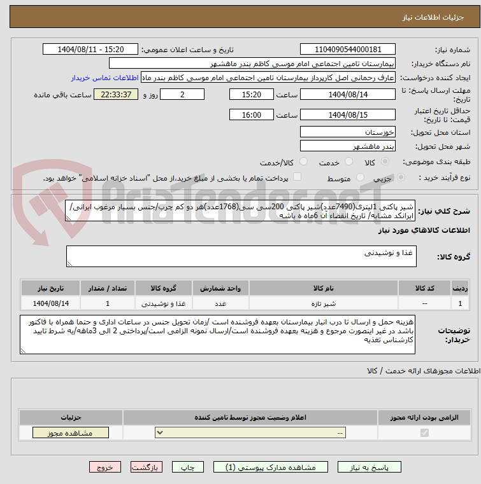Click the خروج exit button
Screen dimensions: 481x484
[x=104, y=467]
